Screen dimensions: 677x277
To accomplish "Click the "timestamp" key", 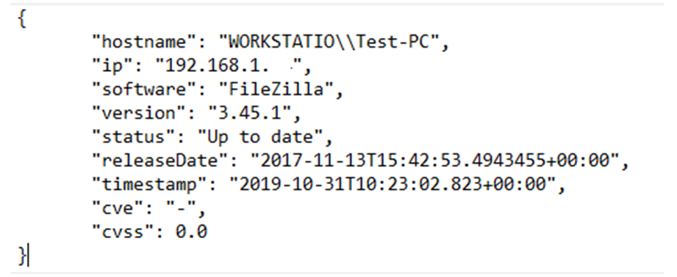I will tap(155, 184).
